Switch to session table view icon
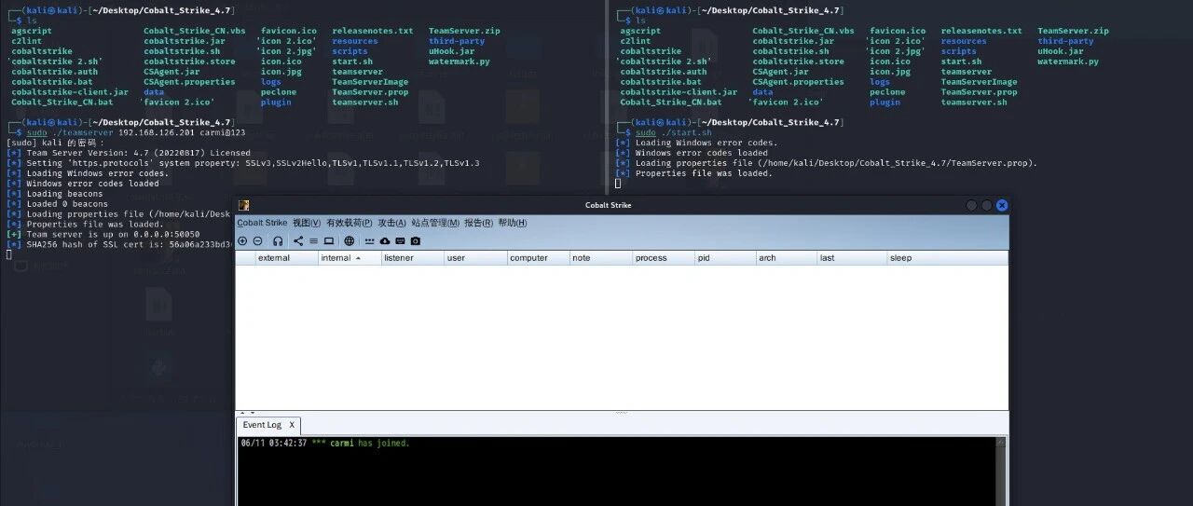This screenshot has width=1193, height=506. coord(313,240)
